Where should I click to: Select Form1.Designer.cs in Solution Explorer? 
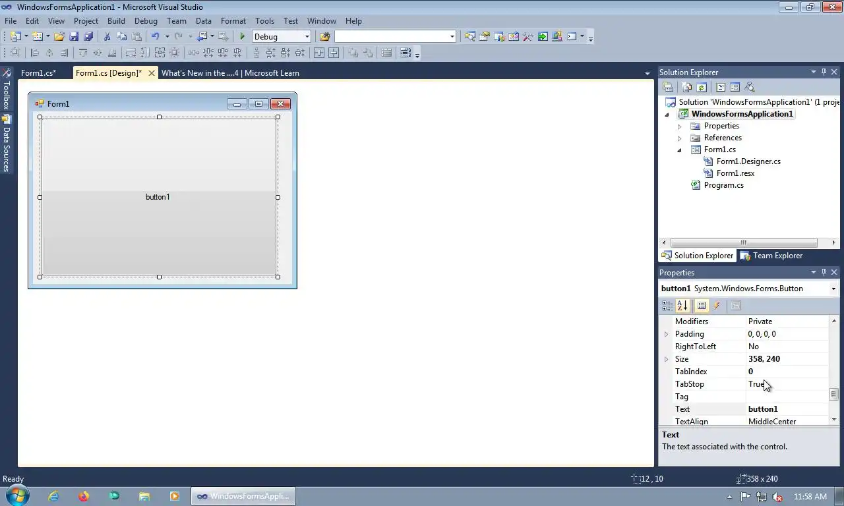(748, 161)
